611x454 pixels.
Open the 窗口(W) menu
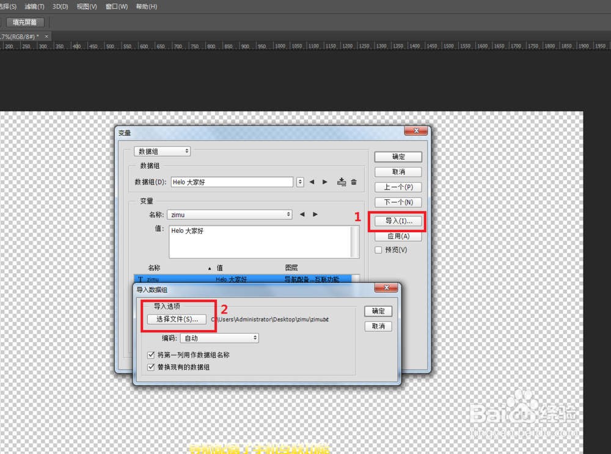(117, 7)
